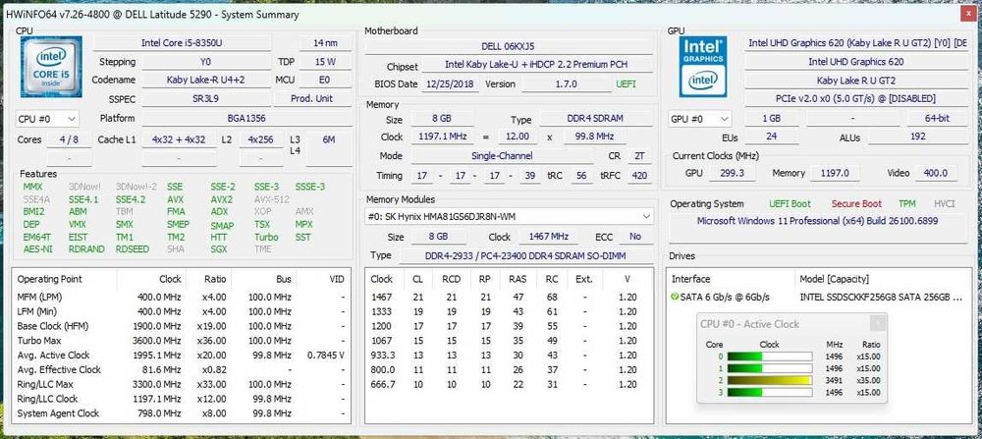
Task: Click Core 0 clock progress bar
Action: [769, 357]
